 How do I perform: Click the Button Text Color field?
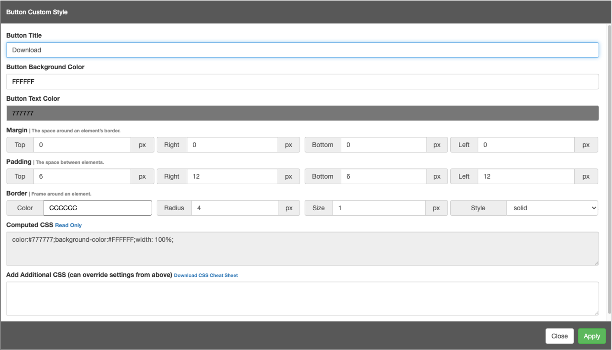pyautogui.click(x=302, y=113)
